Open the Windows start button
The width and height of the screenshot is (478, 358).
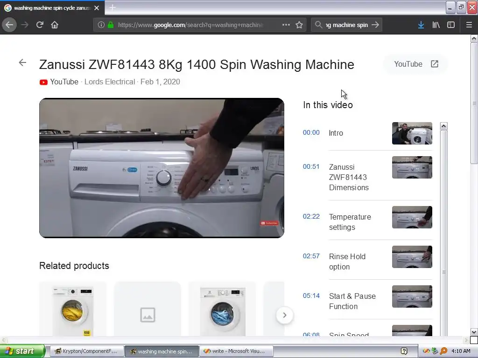pyautogui.click(x=22, y=351)
